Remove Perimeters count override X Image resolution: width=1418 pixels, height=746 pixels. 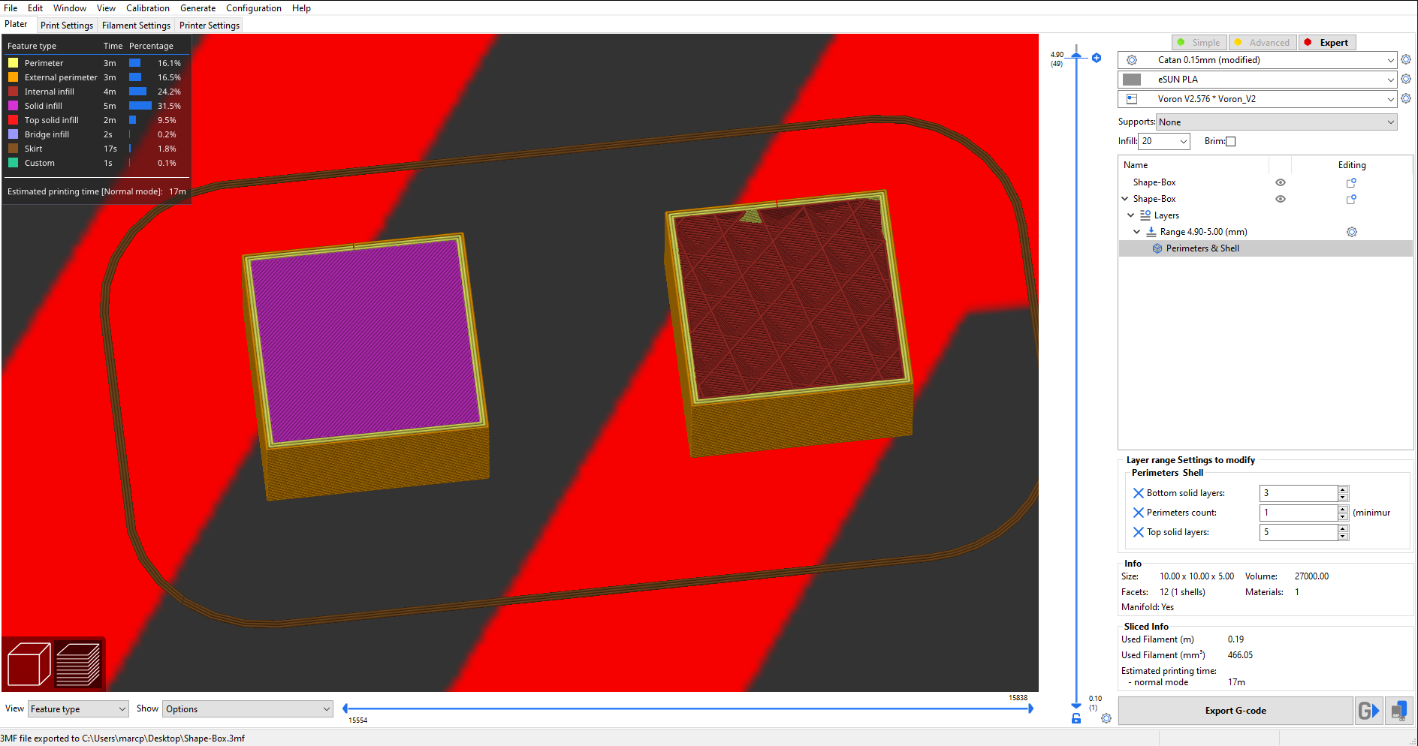[x=1139, y=513]
